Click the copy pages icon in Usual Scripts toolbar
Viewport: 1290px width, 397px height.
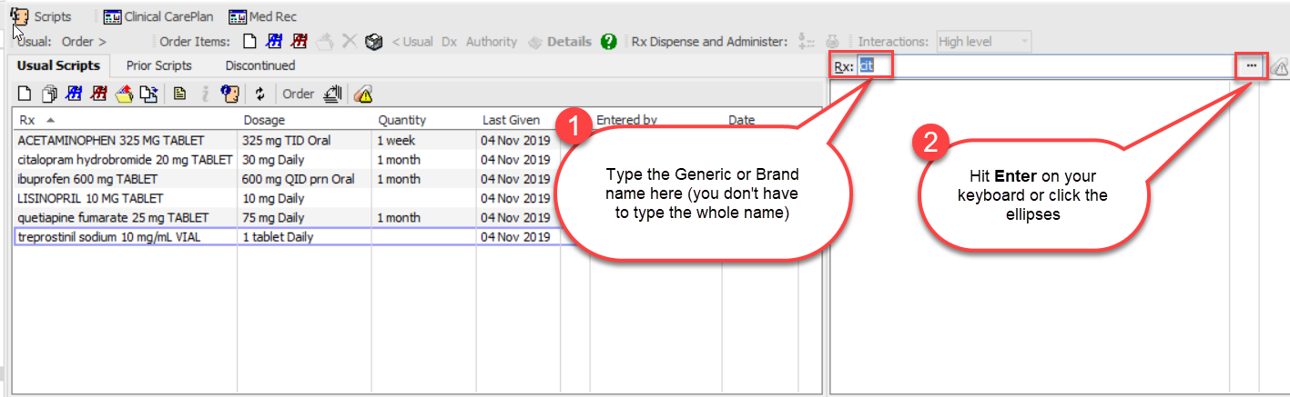pos(50,94)
